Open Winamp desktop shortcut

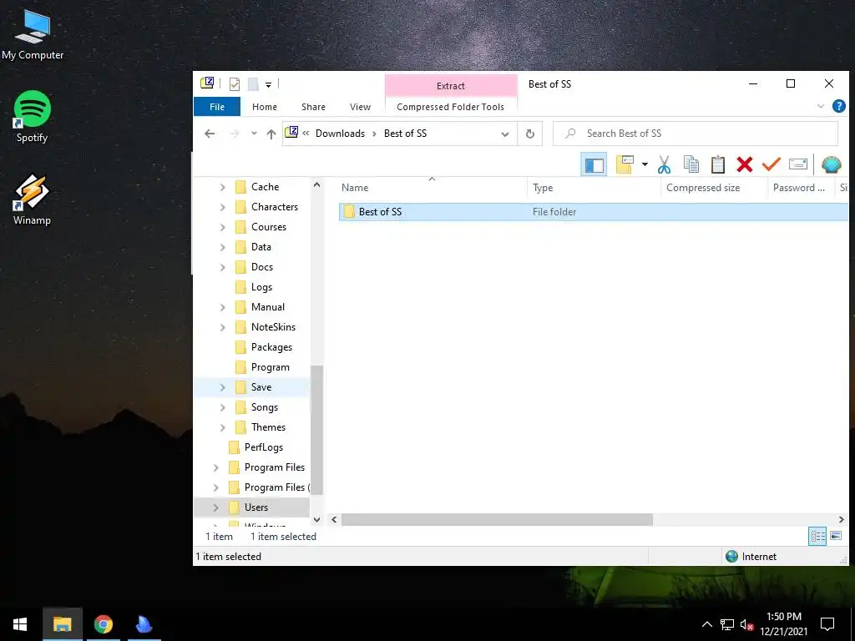(32, 199)
